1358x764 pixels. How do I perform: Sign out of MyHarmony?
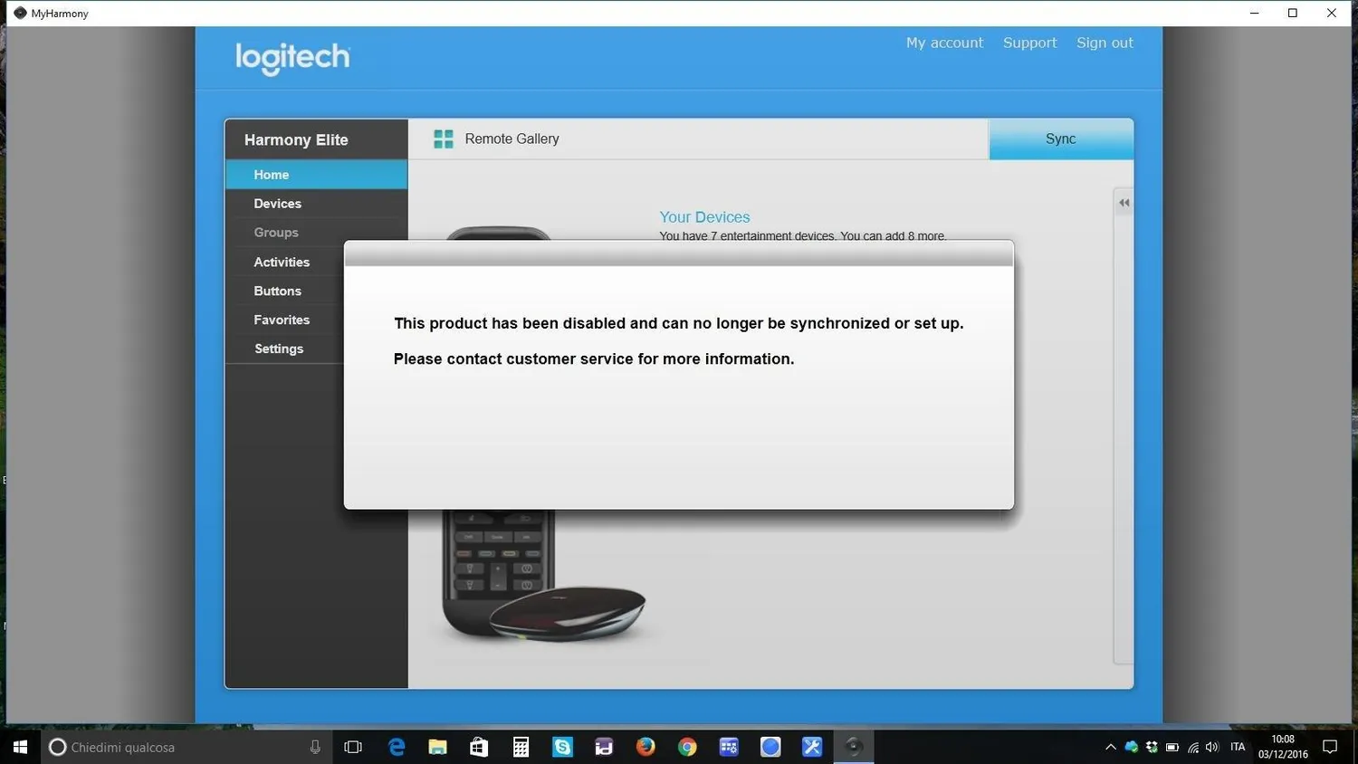point(1105,43)
